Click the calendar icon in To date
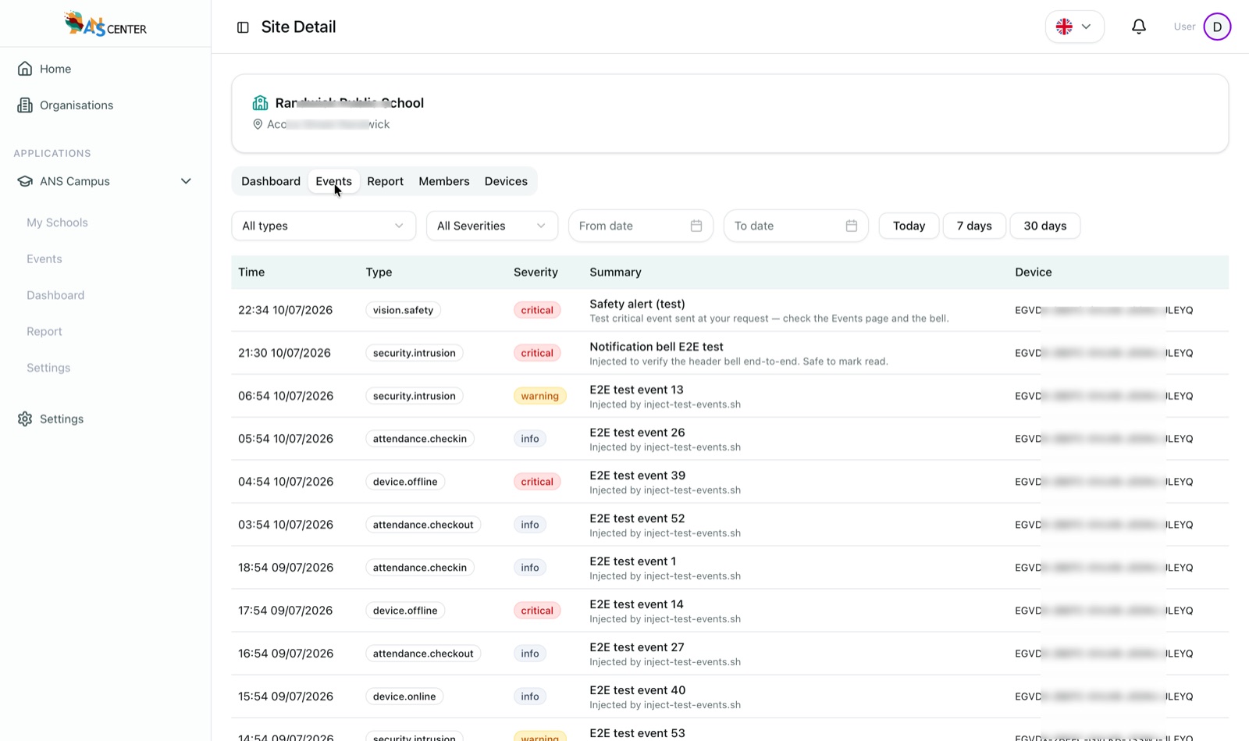This screenshot has height=741, width=1249. click(852, 226)
